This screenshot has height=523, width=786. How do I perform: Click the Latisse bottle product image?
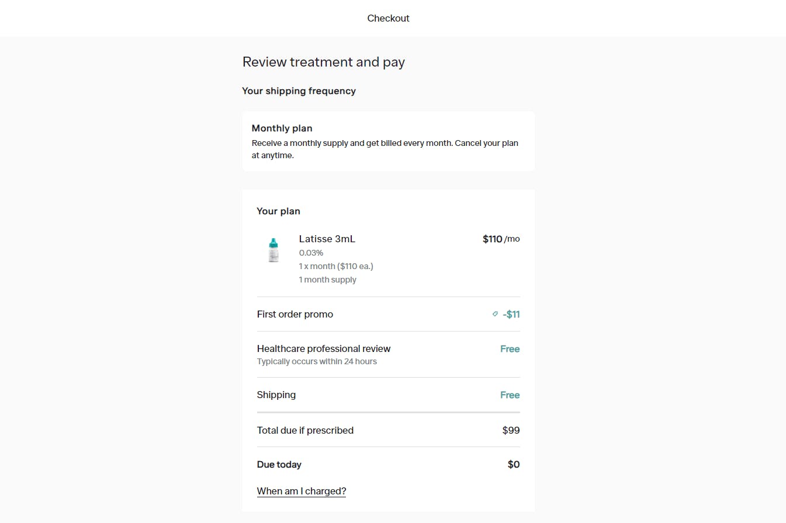[273, 249]
